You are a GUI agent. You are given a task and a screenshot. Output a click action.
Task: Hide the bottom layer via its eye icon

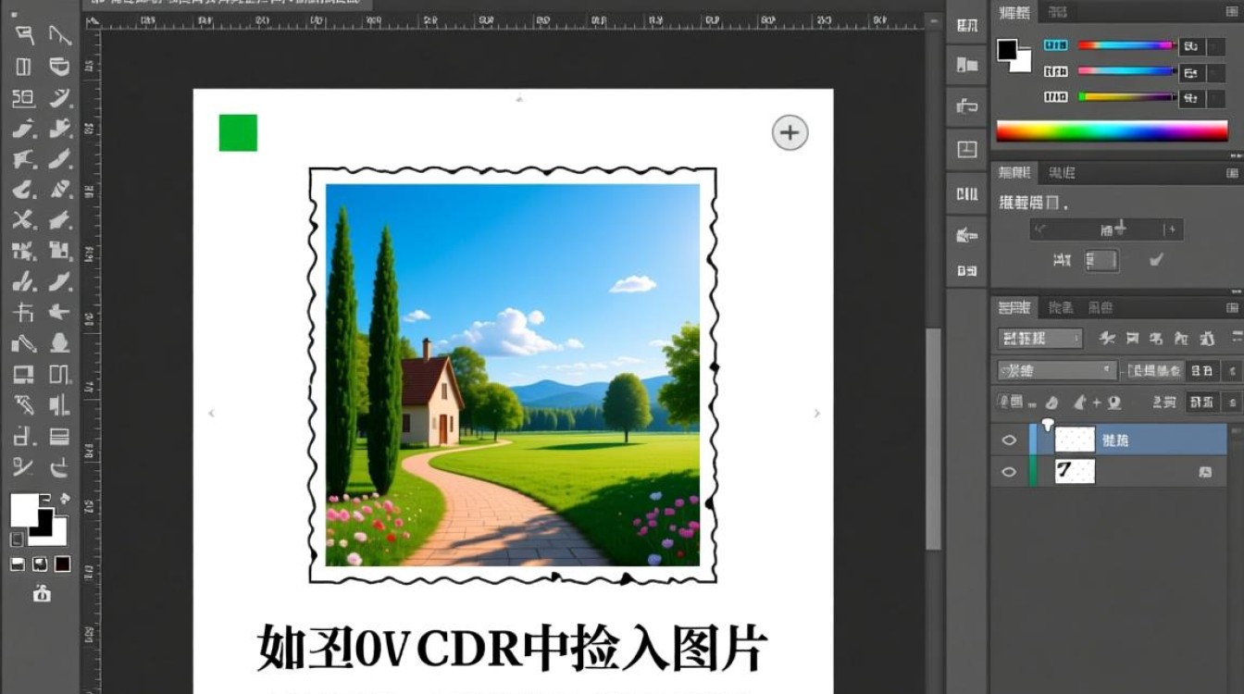(x=1009, y=472)
